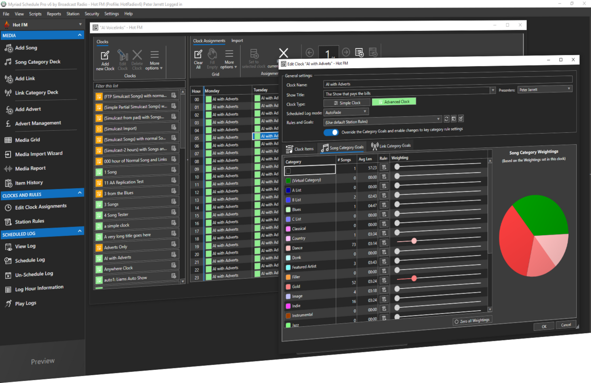Viewport: 591px width, 383px height.
Task: Click the Blues category rules icon
Action: pyautogui.click(x=384, y=205)
